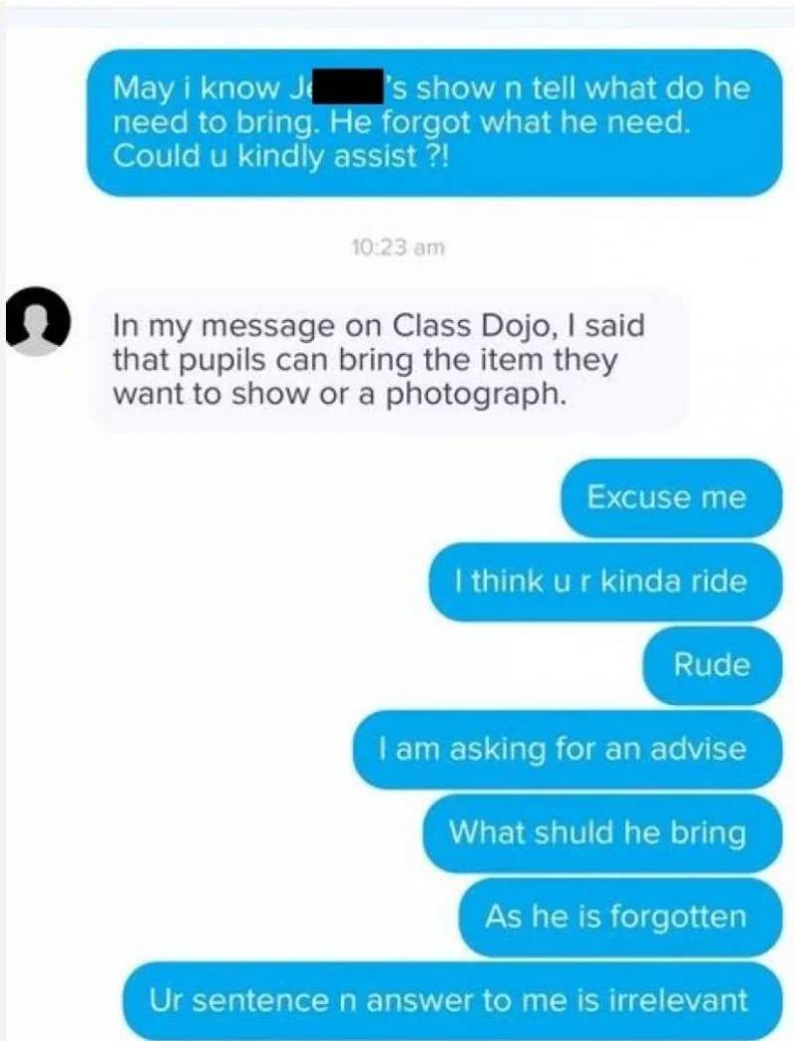Select the 'As he is forgotten' bubble

(x=620, y=917)
